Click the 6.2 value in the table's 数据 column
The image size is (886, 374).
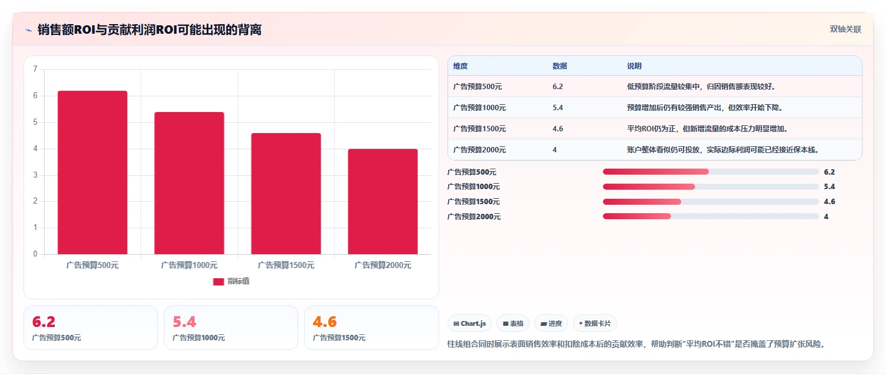pos(558,87)
